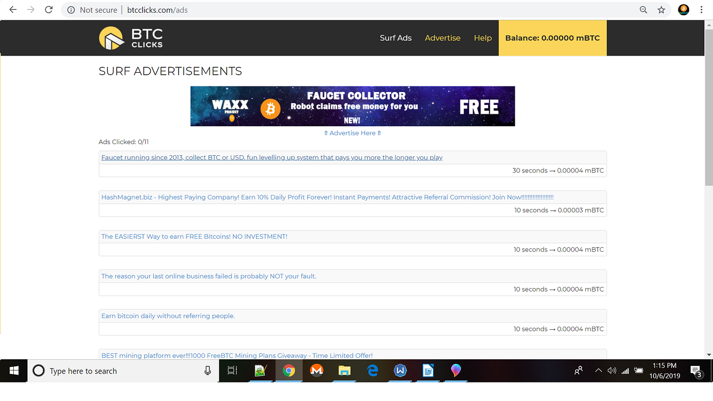Viewport: 713px width, 401px height.
Task: Go back using the browser back arrow
Action: tap(13, 10)
